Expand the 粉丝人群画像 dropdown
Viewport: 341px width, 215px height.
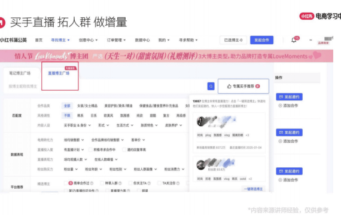tap(145, 169)
